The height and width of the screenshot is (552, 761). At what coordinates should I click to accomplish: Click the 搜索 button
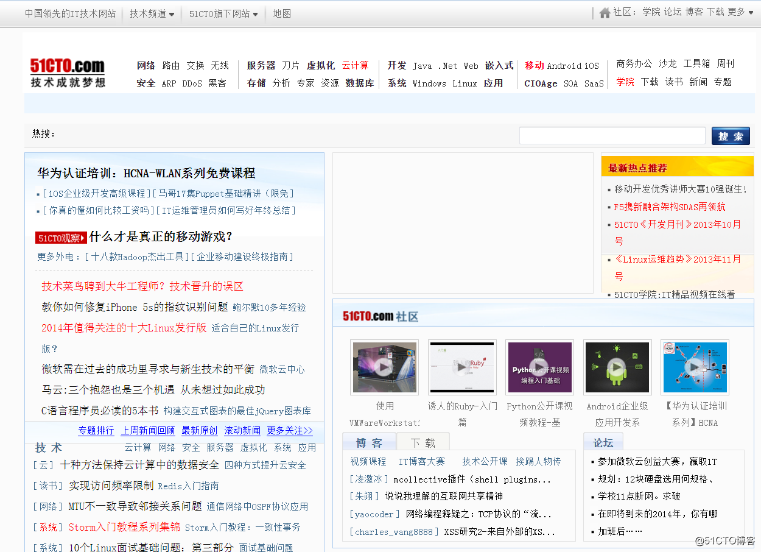[731, 136]
